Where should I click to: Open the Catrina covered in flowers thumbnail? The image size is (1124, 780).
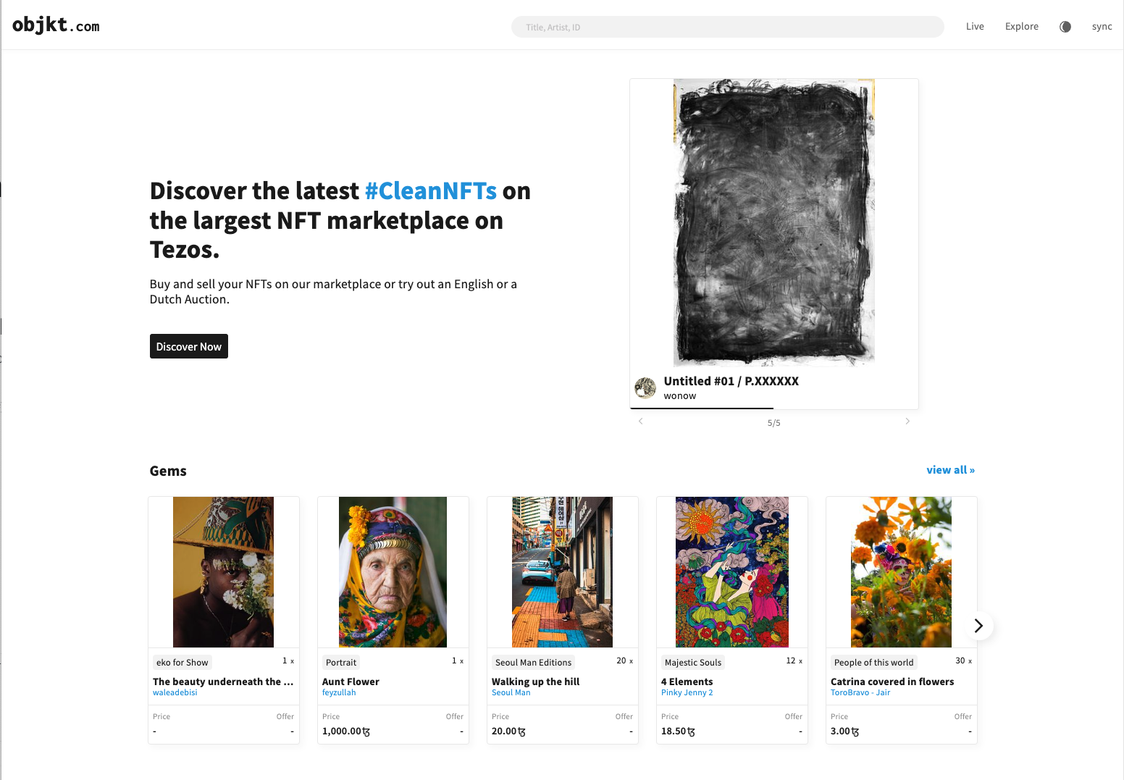(901, 572)
